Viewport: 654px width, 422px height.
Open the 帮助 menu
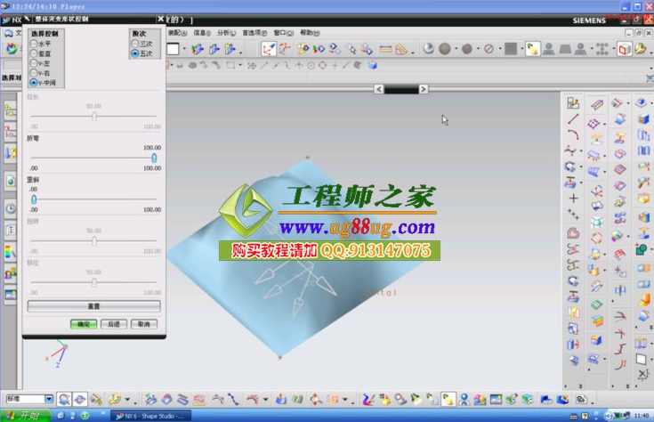pos(310,33)
